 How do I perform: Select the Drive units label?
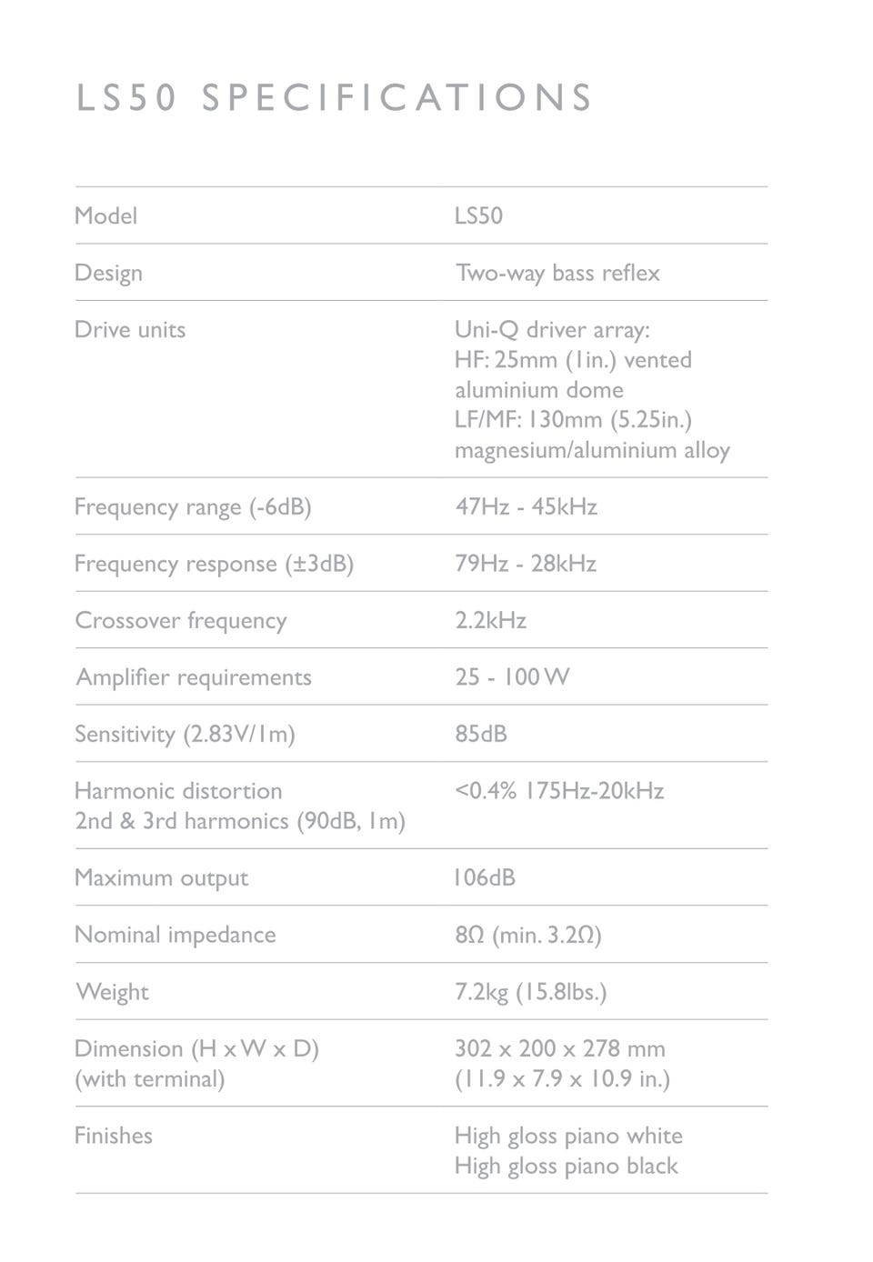[129, 329]
